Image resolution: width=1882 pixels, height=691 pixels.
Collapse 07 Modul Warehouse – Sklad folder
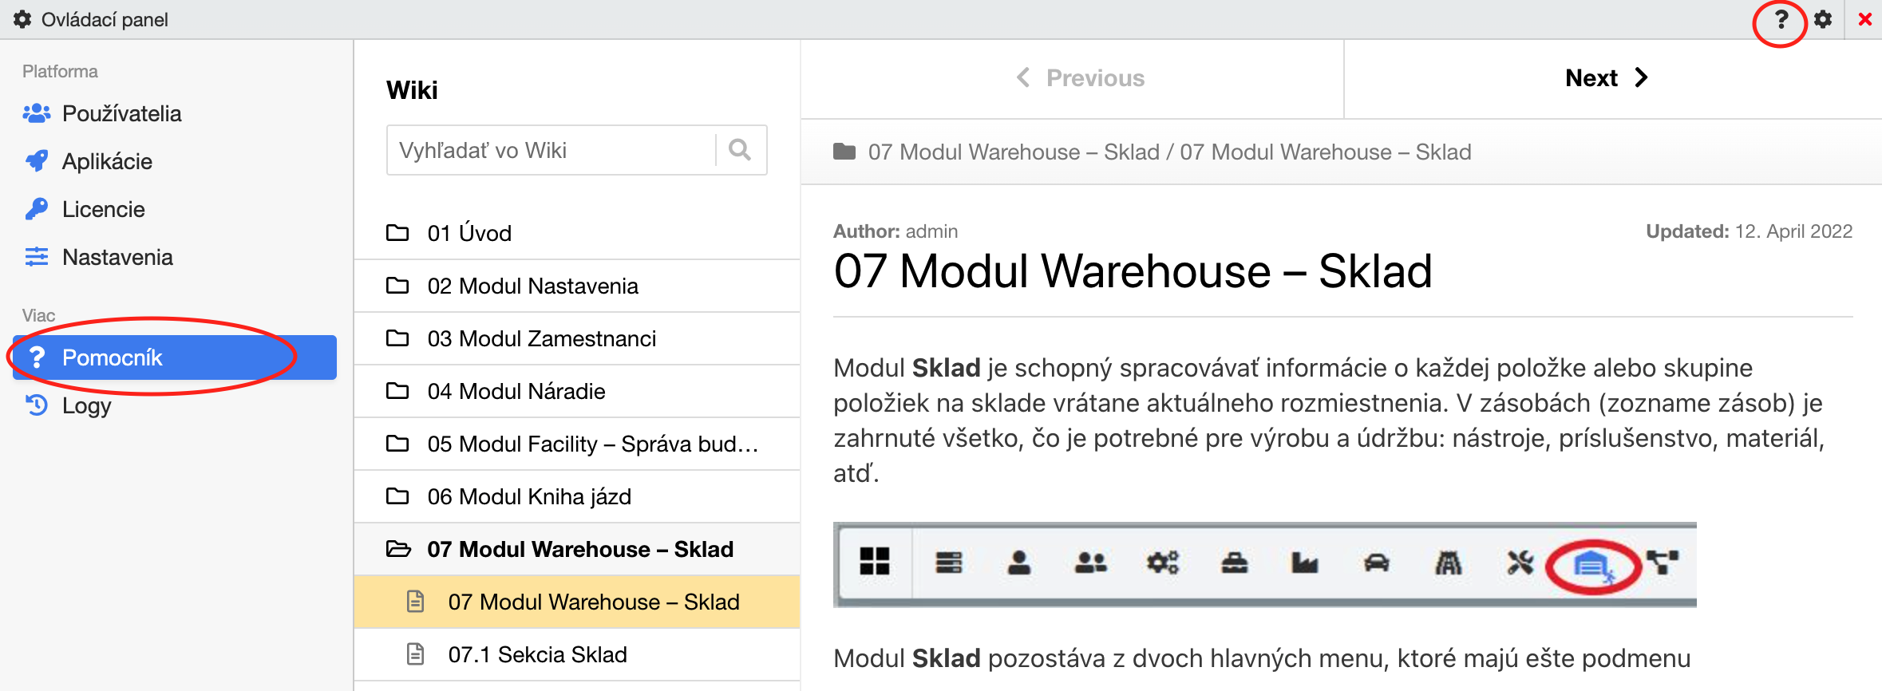[x=579, y=549]
